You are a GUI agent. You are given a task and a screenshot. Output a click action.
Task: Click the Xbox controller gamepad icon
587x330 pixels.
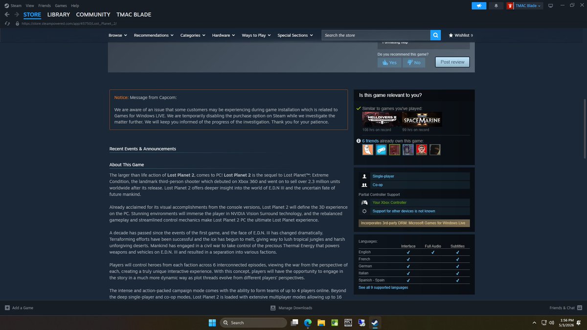[364, 202]
